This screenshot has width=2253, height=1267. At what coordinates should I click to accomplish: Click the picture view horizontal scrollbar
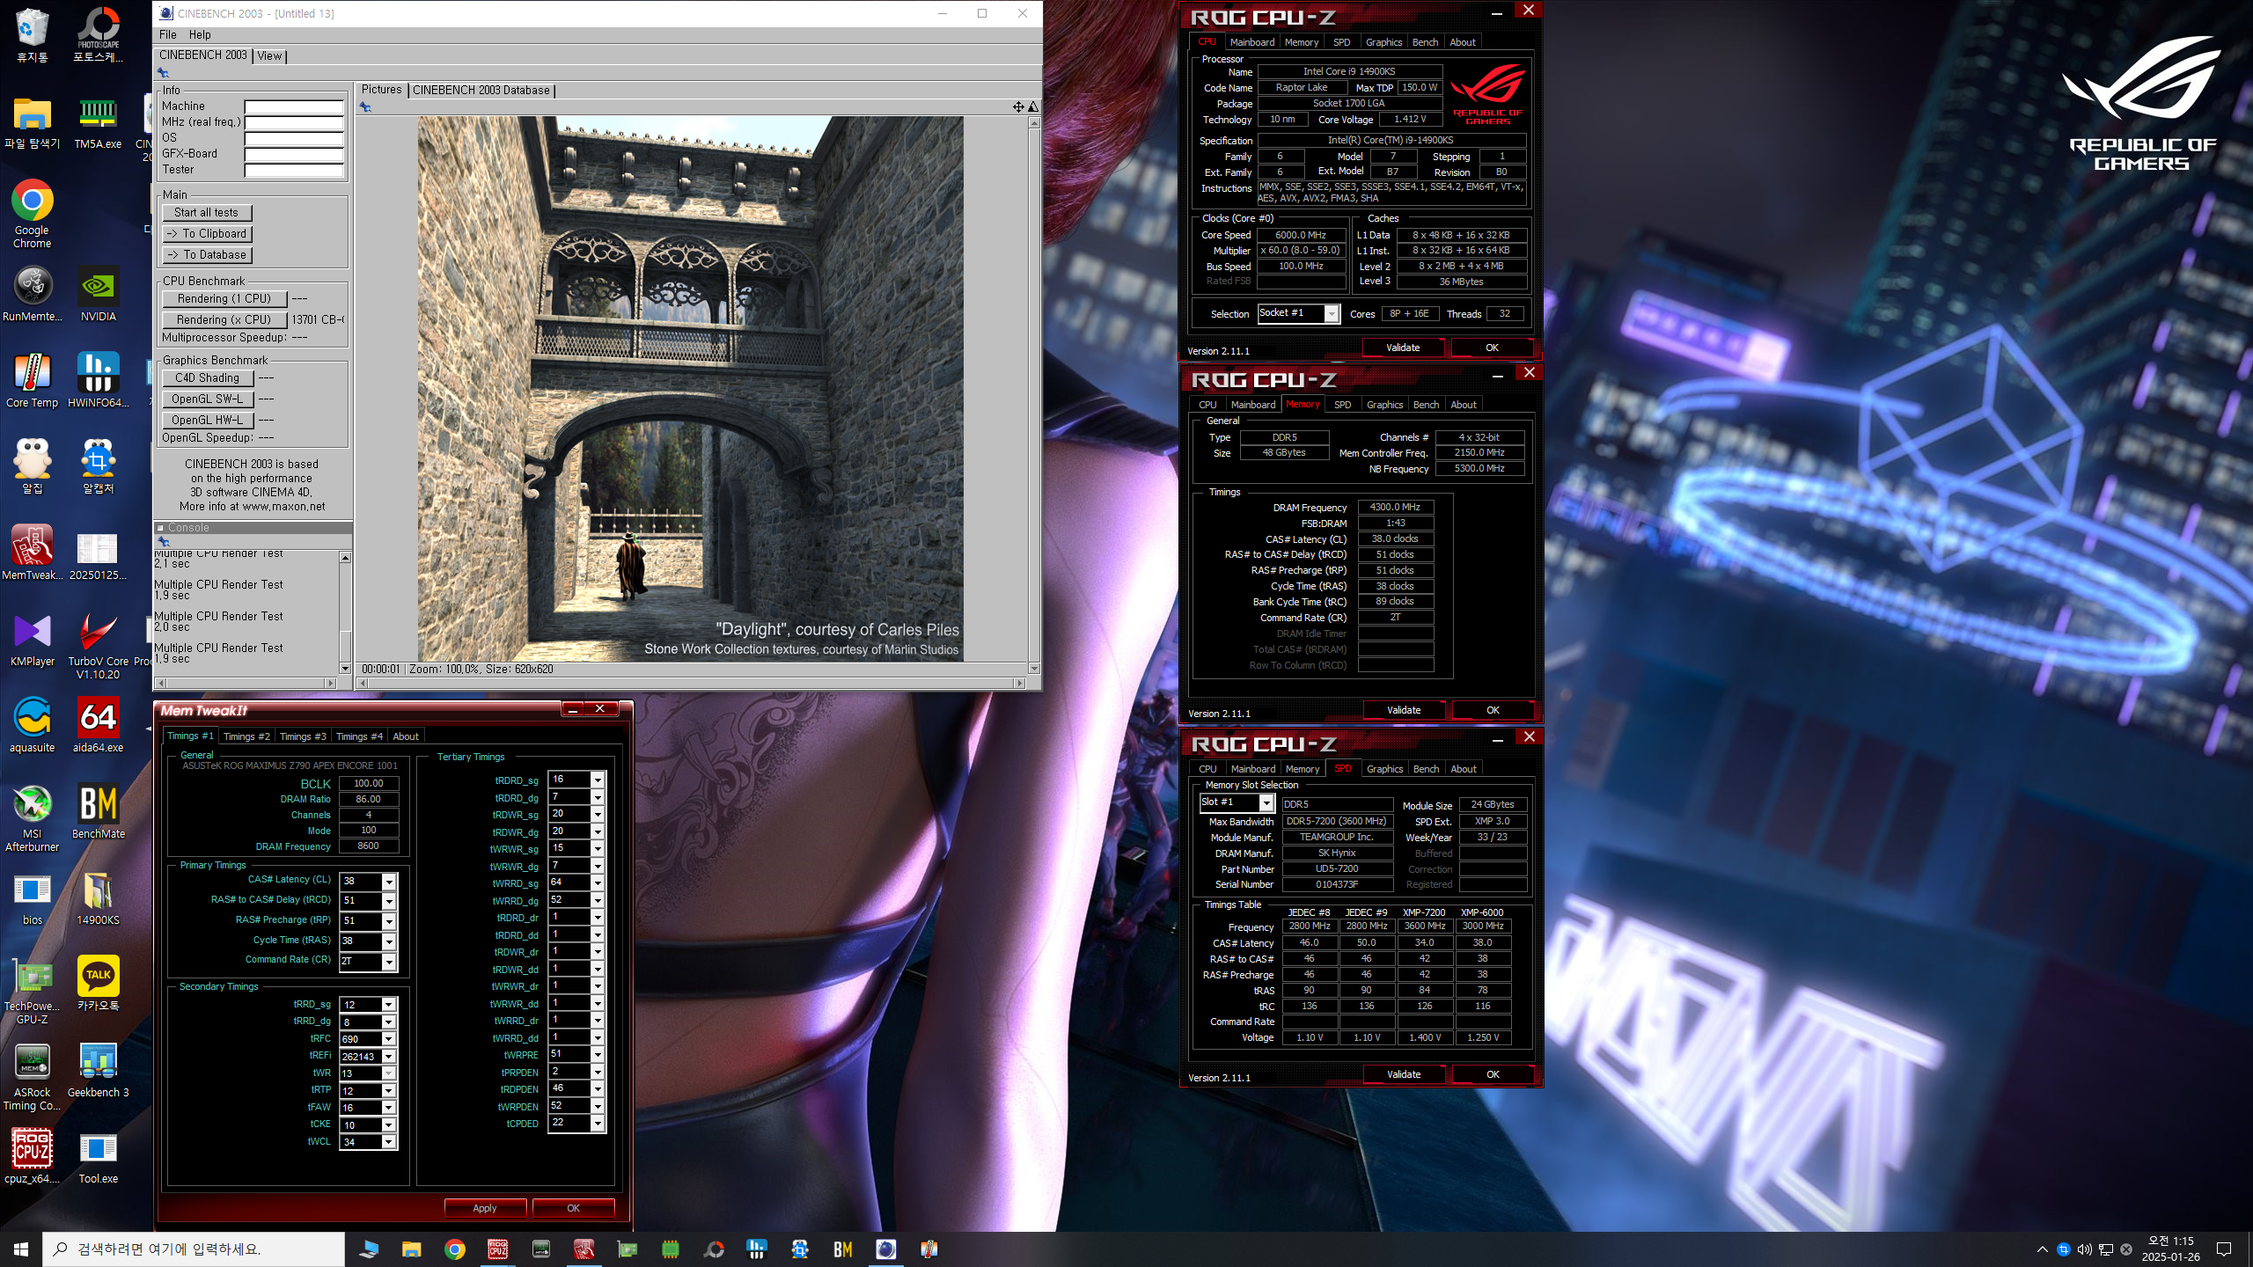tap(690, 683)
